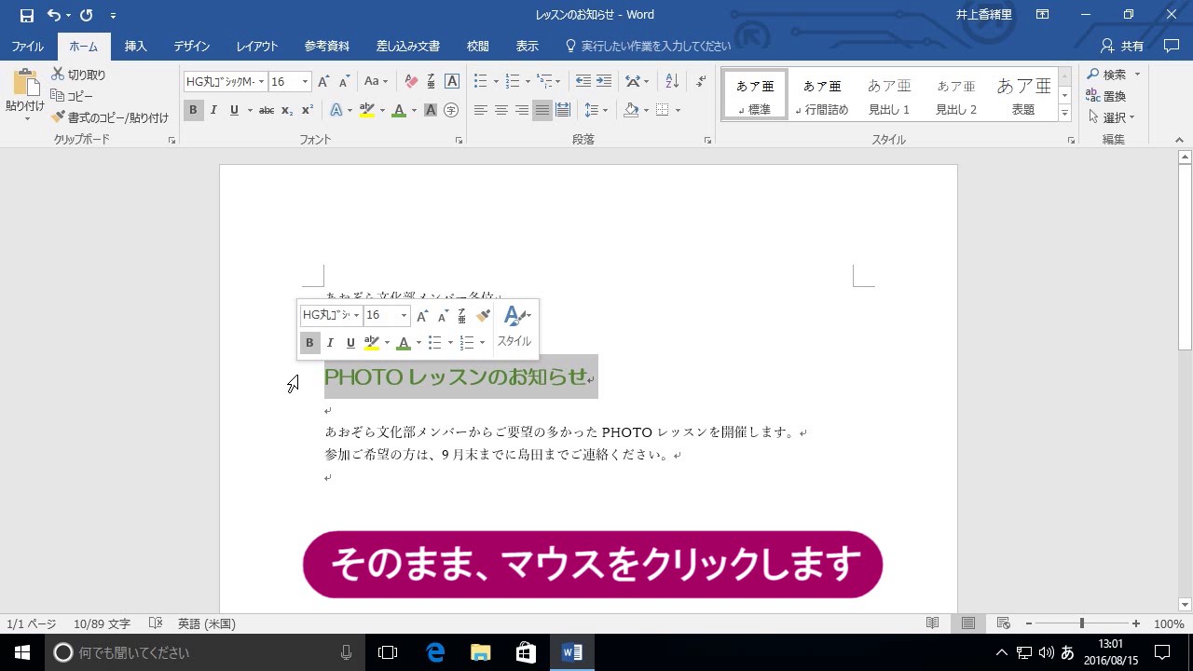
Task: Open the 検索 dropdown arrow
Action: click(x=1137, y=75)
